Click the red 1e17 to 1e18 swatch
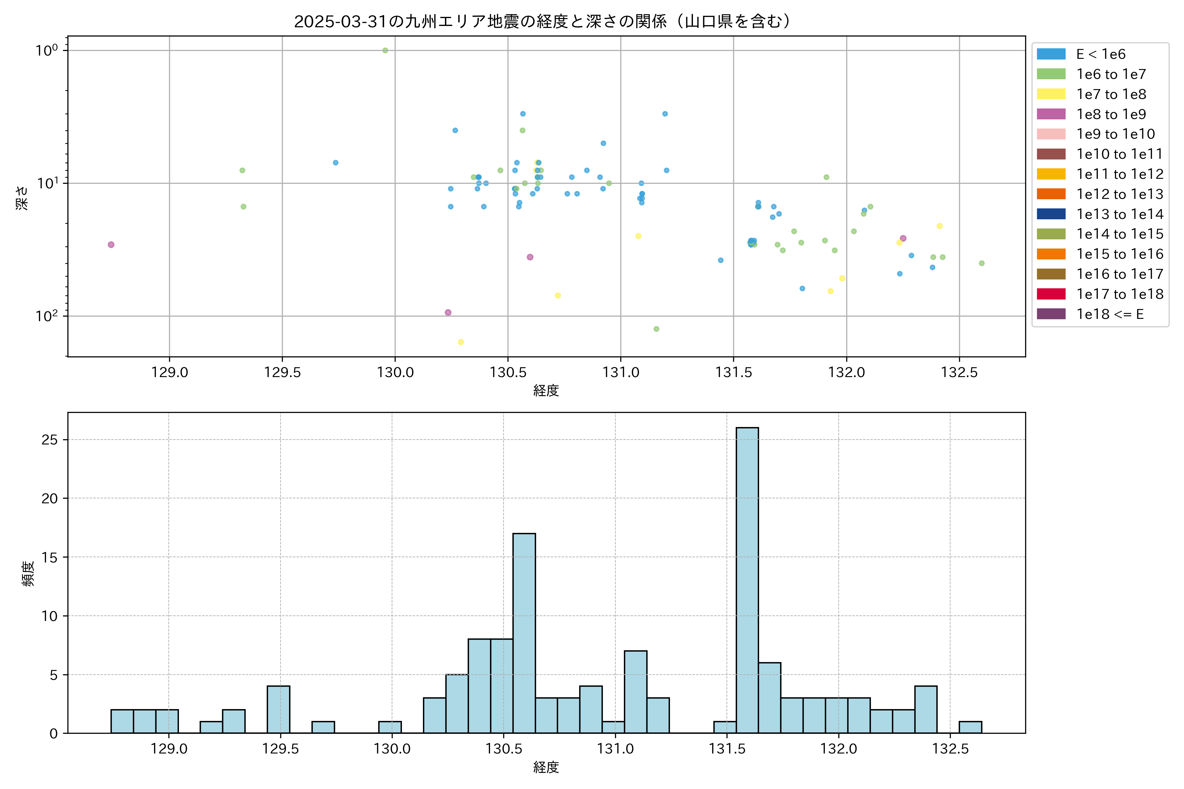The height and width of the screenshot is (789, 1184). tap(1051, 294)
